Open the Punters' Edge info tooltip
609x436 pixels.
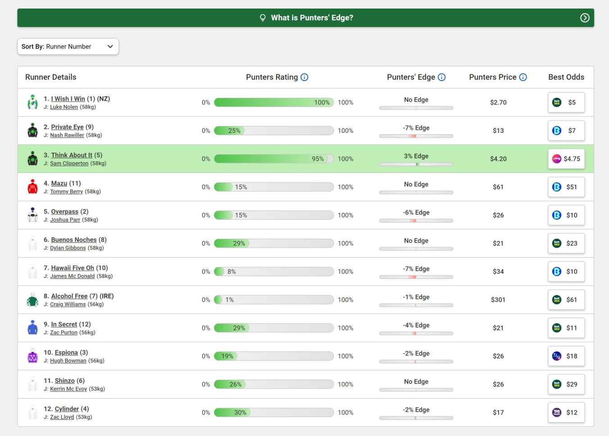[x=442, y=77]
